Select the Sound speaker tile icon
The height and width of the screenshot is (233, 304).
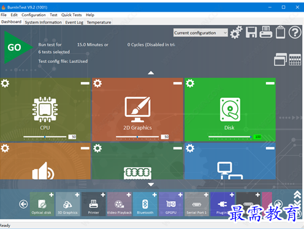[x=43, y=171]
